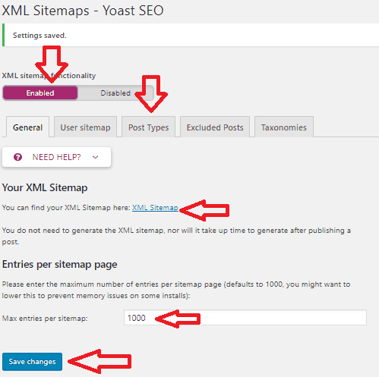The height and width of the screenshot is (377, 379).
Task: Switch to the User sitemap tab
Action: click(x=85, y=127)
